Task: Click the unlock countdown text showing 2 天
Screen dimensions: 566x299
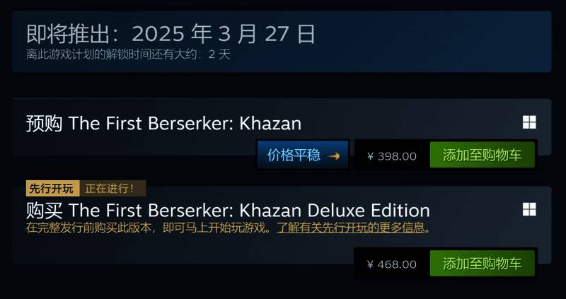Action: (128, 54)
